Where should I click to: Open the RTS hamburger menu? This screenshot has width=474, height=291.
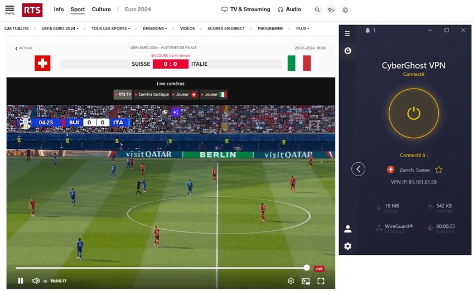9,9
